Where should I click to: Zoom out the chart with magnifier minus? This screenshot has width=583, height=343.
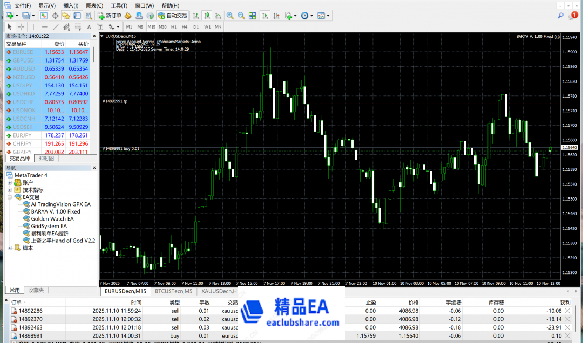point(241,16)
